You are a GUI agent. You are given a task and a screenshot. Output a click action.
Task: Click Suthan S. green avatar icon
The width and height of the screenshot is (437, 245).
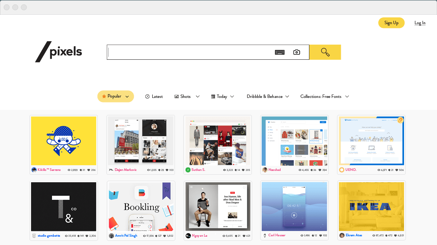pyautogui.click(x=188, y=170)
